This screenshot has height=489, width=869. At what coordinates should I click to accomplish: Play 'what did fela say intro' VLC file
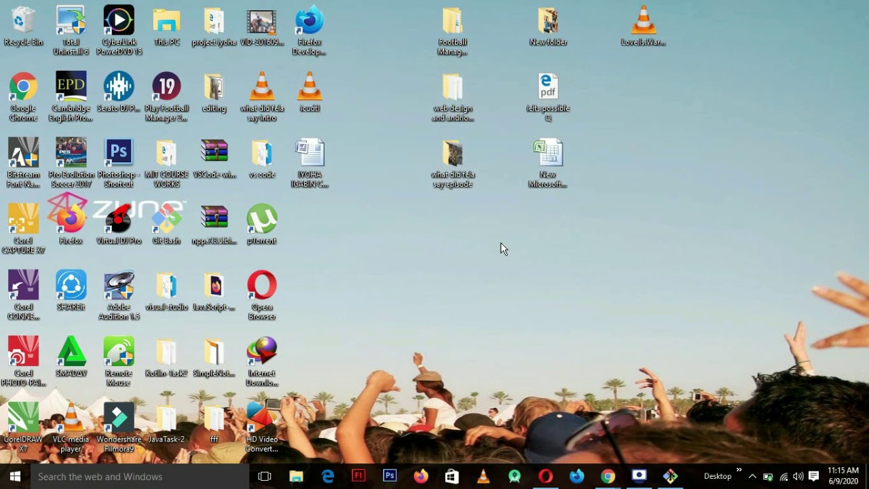coord(261,96)
